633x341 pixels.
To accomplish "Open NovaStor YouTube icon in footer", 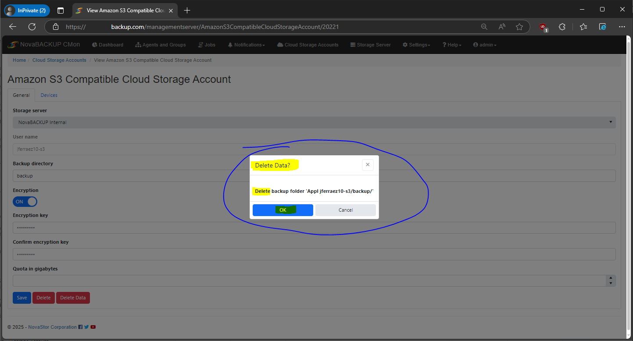I will point(93,327).
